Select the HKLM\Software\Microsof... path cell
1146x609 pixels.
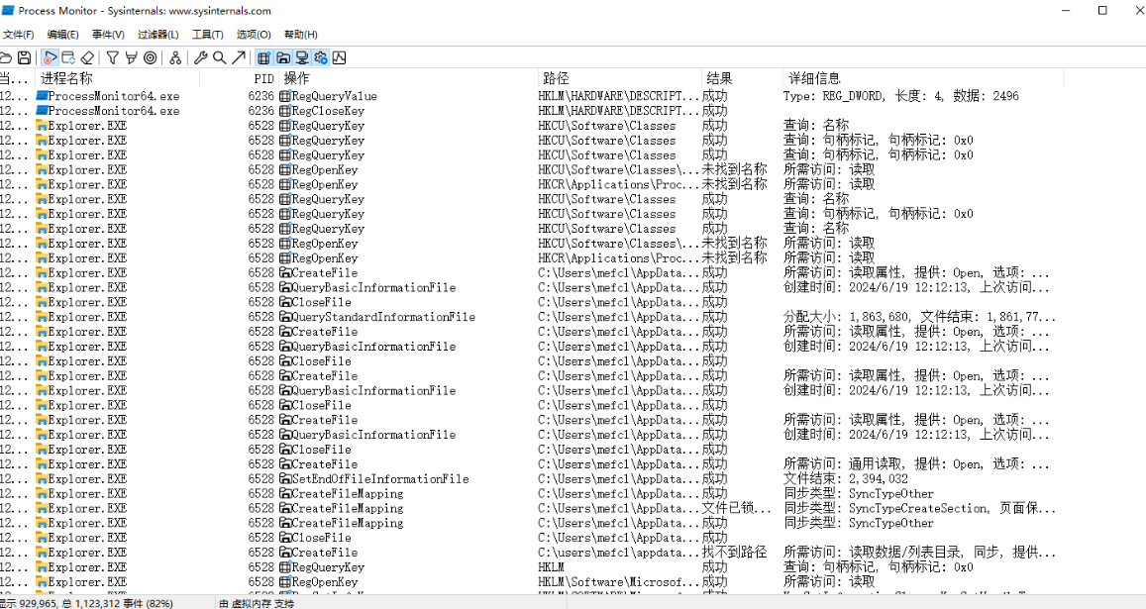(619, 582)
